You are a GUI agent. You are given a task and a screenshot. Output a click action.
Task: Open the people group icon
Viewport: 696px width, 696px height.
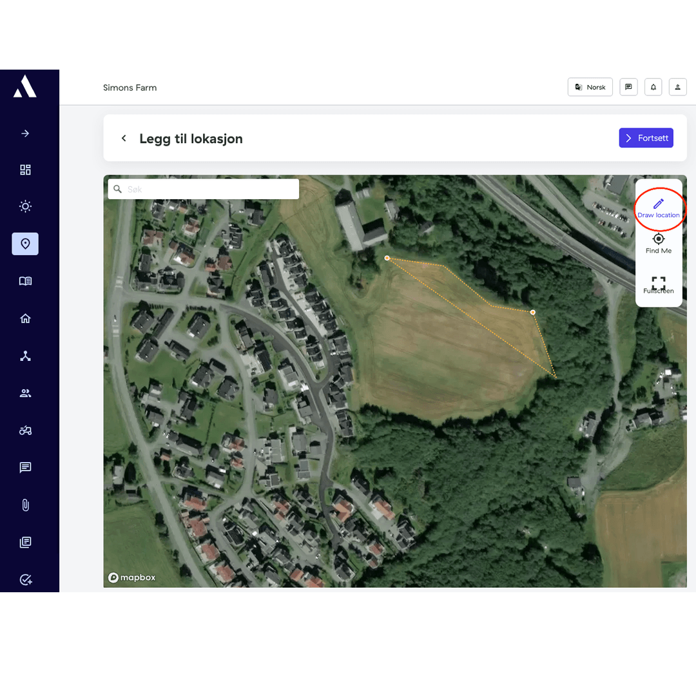[x=25, y=393]
